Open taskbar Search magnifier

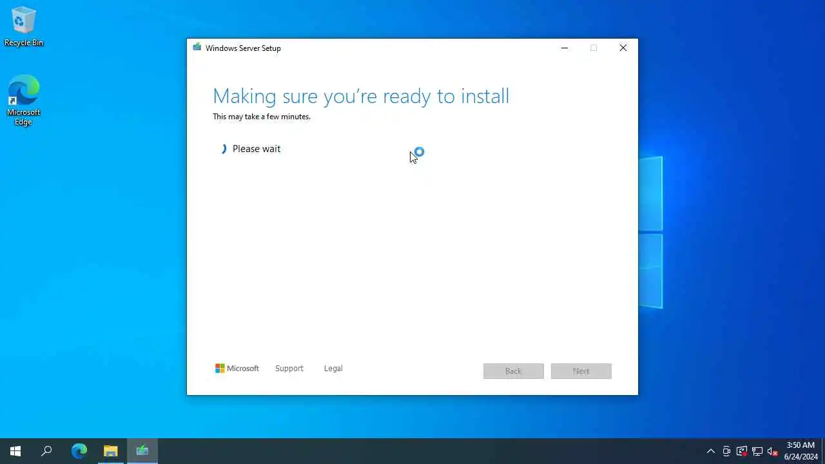coord(46,451)
